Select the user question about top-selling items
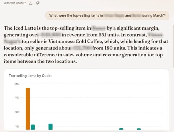The image size is (174, 132). click(x=107, y=15)
